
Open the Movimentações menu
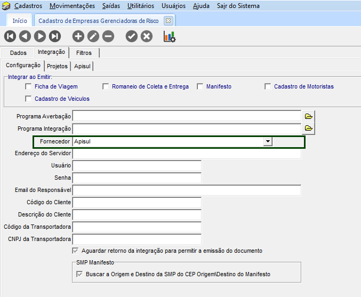(72, 6)
